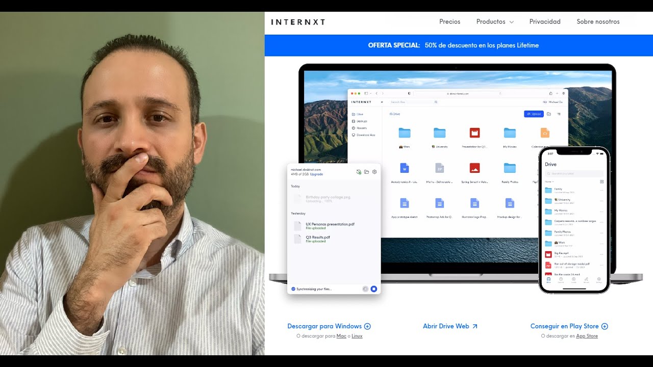
Task: Click the sync status icon in widget header
Action: (359, 172)
